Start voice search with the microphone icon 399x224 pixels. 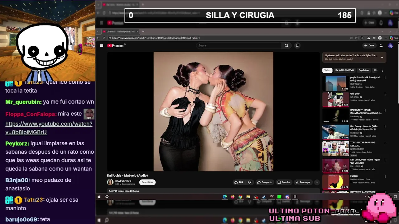297,45
